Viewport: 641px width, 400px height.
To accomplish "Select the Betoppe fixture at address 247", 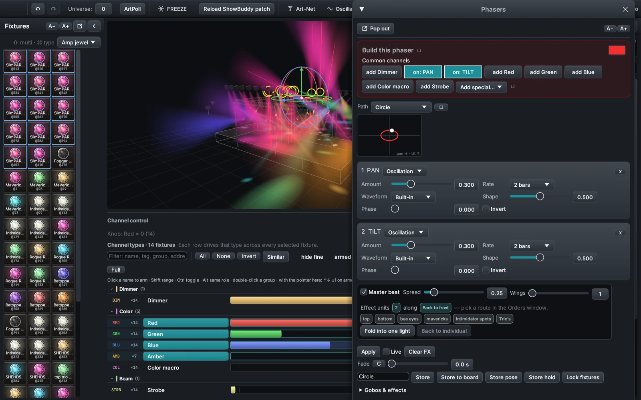I will [63, 277].
